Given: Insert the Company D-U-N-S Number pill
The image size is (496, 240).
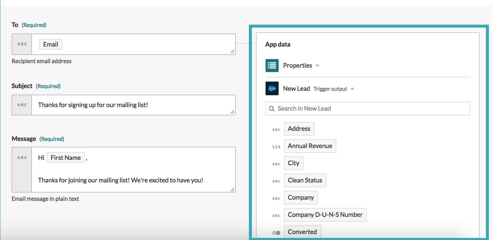Looking at the screenshot, I should pyautogui.click(x=325, y=215).
